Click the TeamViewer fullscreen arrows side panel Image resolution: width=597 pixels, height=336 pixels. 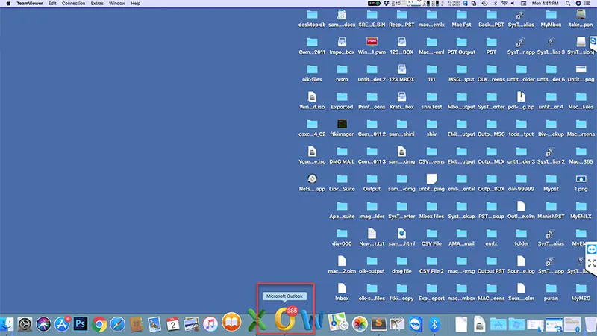point(592,263)
